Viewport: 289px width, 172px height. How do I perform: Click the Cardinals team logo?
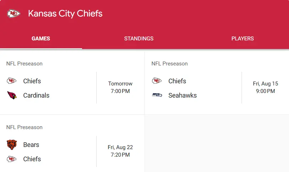[x=12, y=95]
